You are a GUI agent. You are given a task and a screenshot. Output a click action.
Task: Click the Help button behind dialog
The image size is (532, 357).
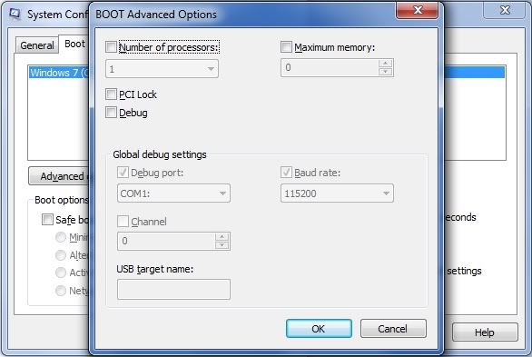(485, 332)
